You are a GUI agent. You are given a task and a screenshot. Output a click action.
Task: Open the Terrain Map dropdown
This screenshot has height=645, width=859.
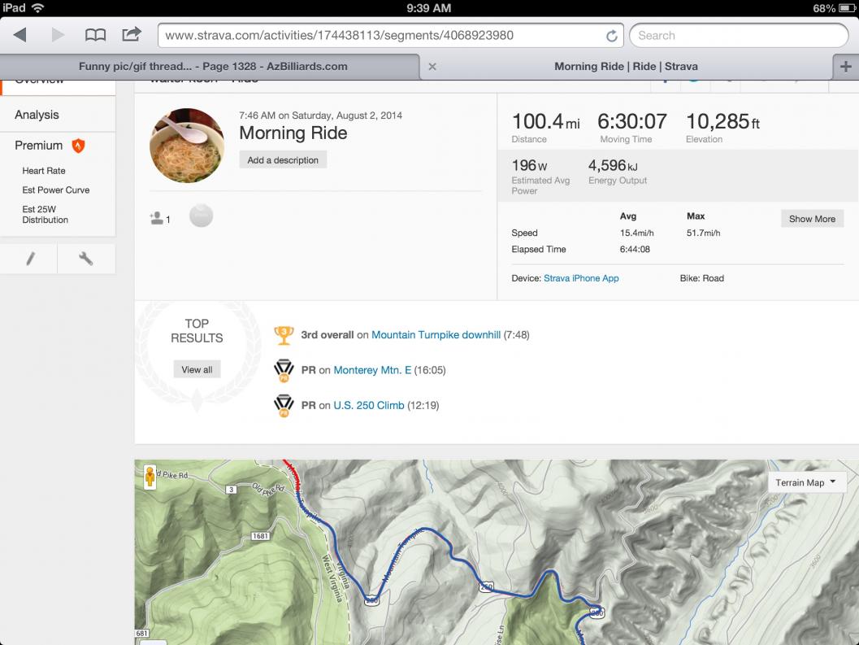coord(806,482)
